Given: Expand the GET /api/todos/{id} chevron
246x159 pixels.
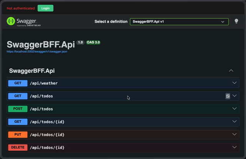Looking at the screenshot, I should [234, 122].
